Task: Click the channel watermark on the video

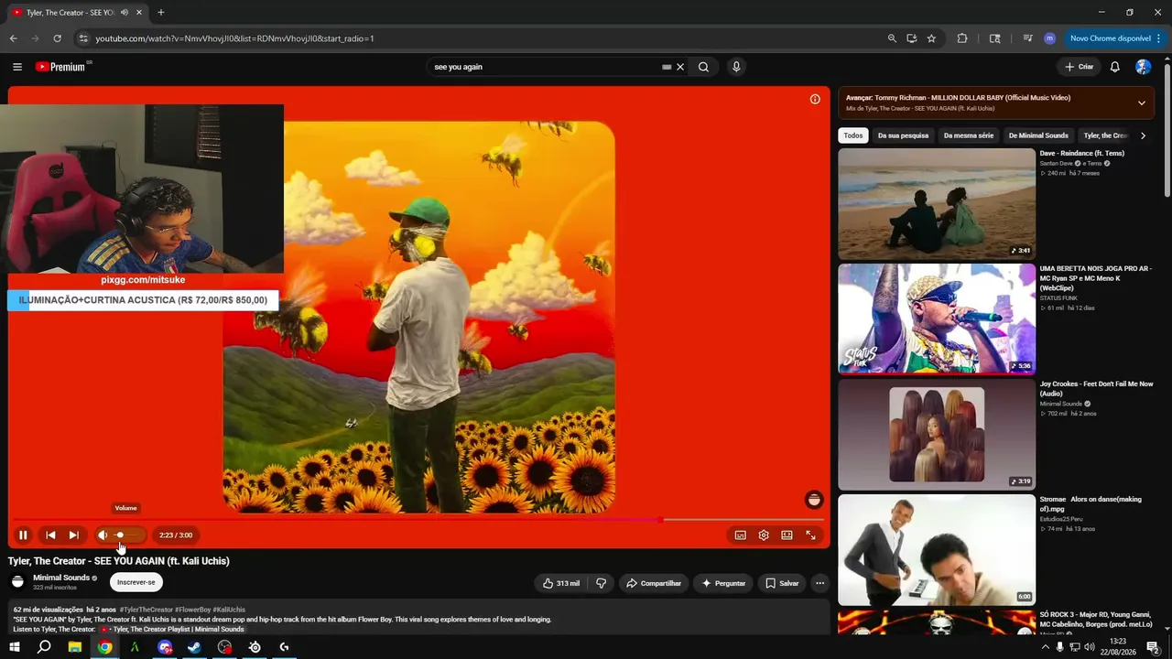Action: click(x=814, y=500)
